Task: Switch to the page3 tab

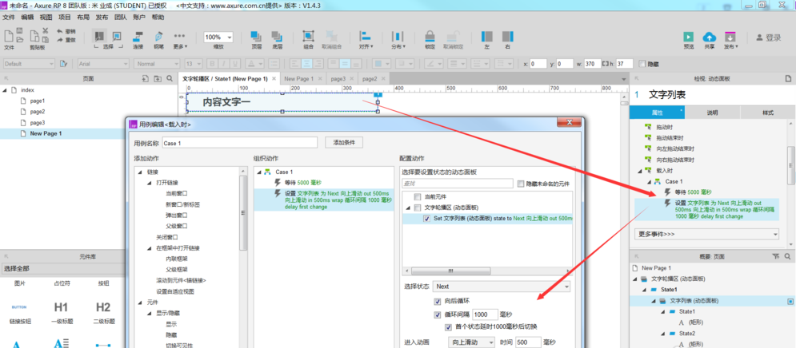Action: [338, 79]
